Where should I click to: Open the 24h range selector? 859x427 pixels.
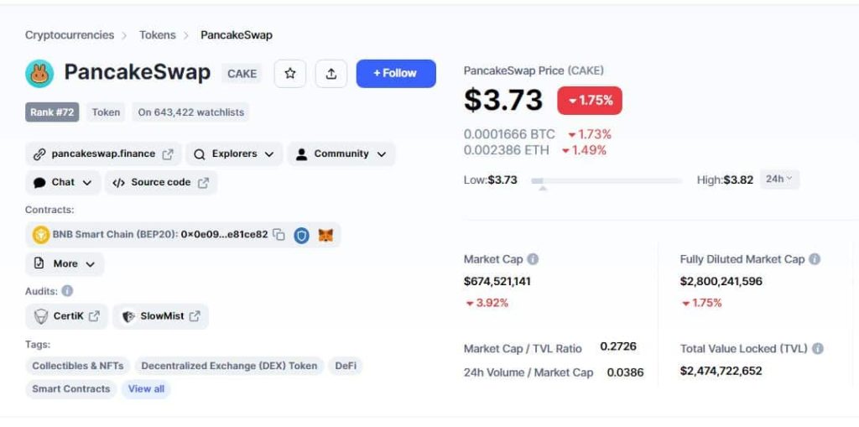tap(779, 180)
